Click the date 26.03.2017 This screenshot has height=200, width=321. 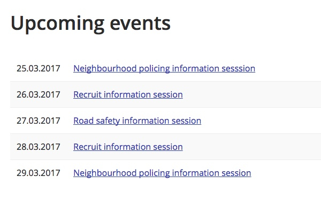pyautogui.click(x=39, y=95)
